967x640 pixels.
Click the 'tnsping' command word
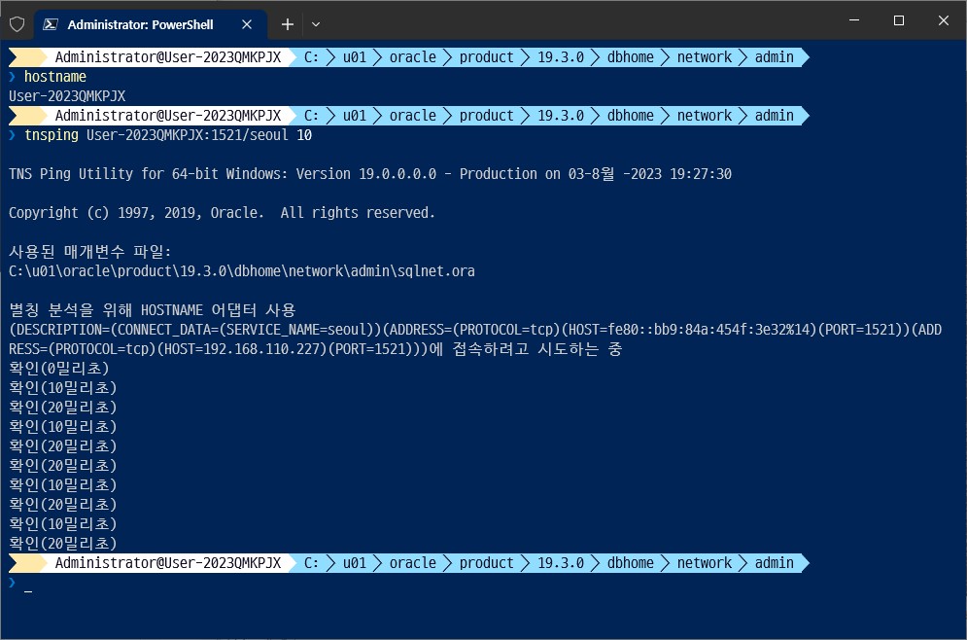[x=52, y=135]
